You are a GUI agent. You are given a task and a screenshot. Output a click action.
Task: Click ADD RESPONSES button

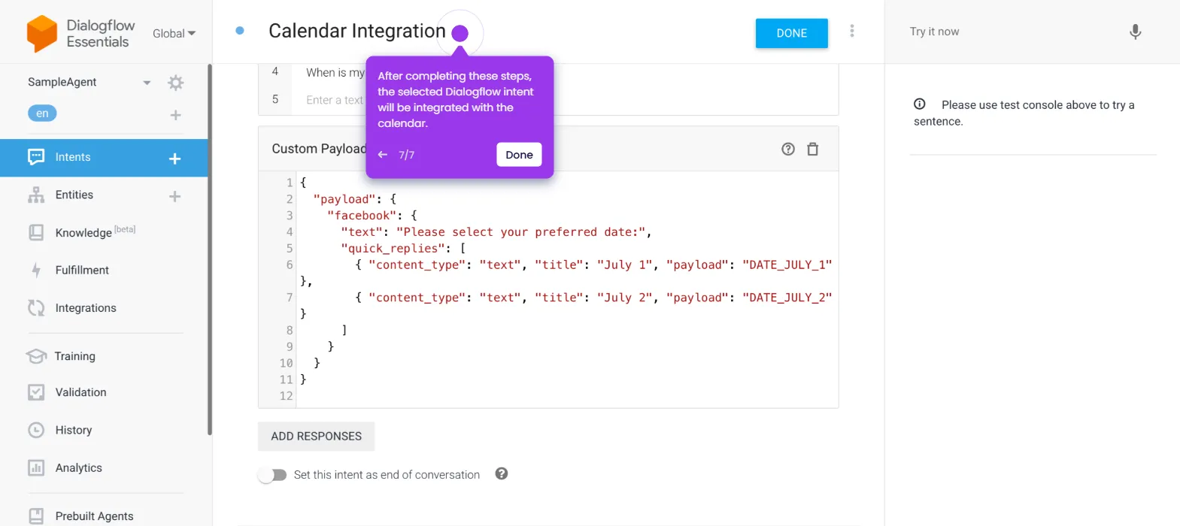316,437
